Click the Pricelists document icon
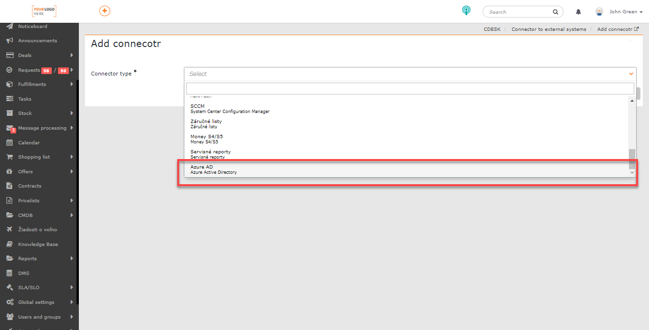Image resolution: width=649 pixels, height=330 pixels. pos(10,200)
